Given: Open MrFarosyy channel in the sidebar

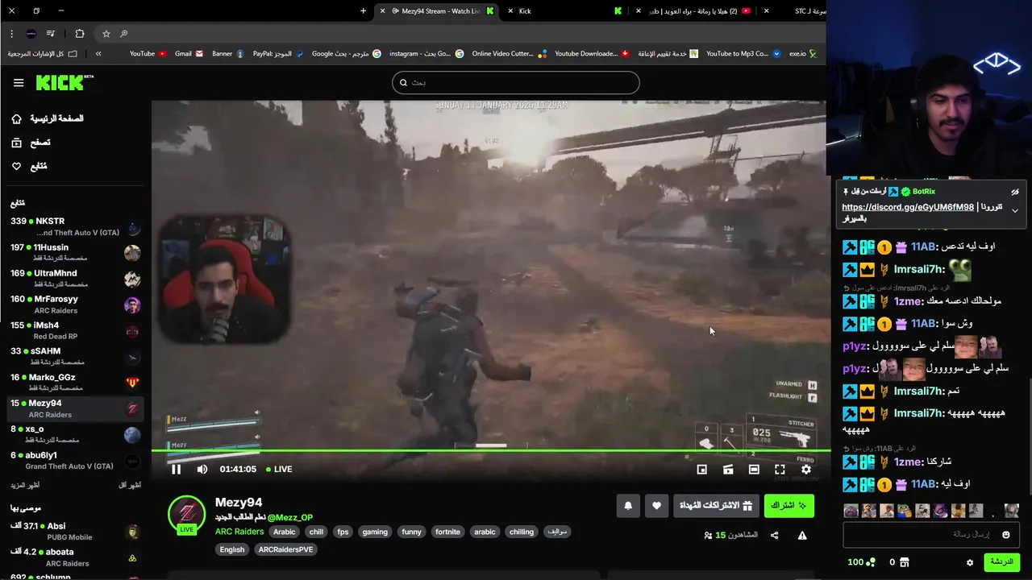Looking at the screenshot, I should coord(75,304).
